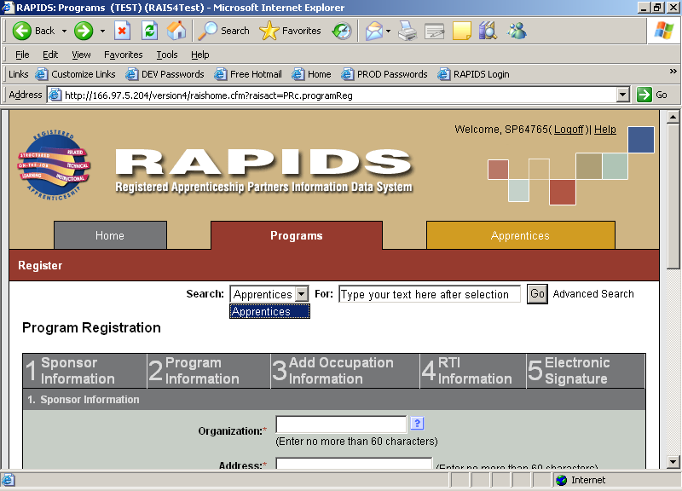Open RAPIDS Login bookmark
Image resolution: width=682 pixels, height=491 pixels.
[473, 74]
